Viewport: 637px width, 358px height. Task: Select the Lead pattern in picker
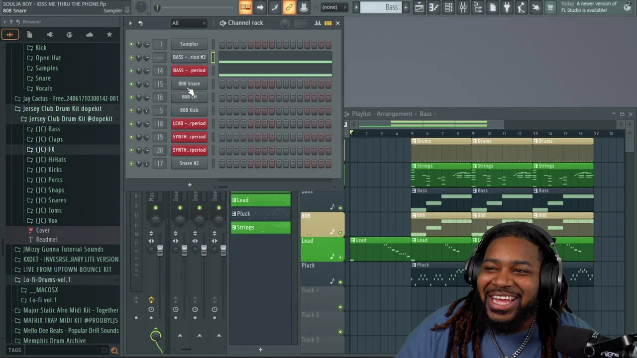click(x=260, y=200)
